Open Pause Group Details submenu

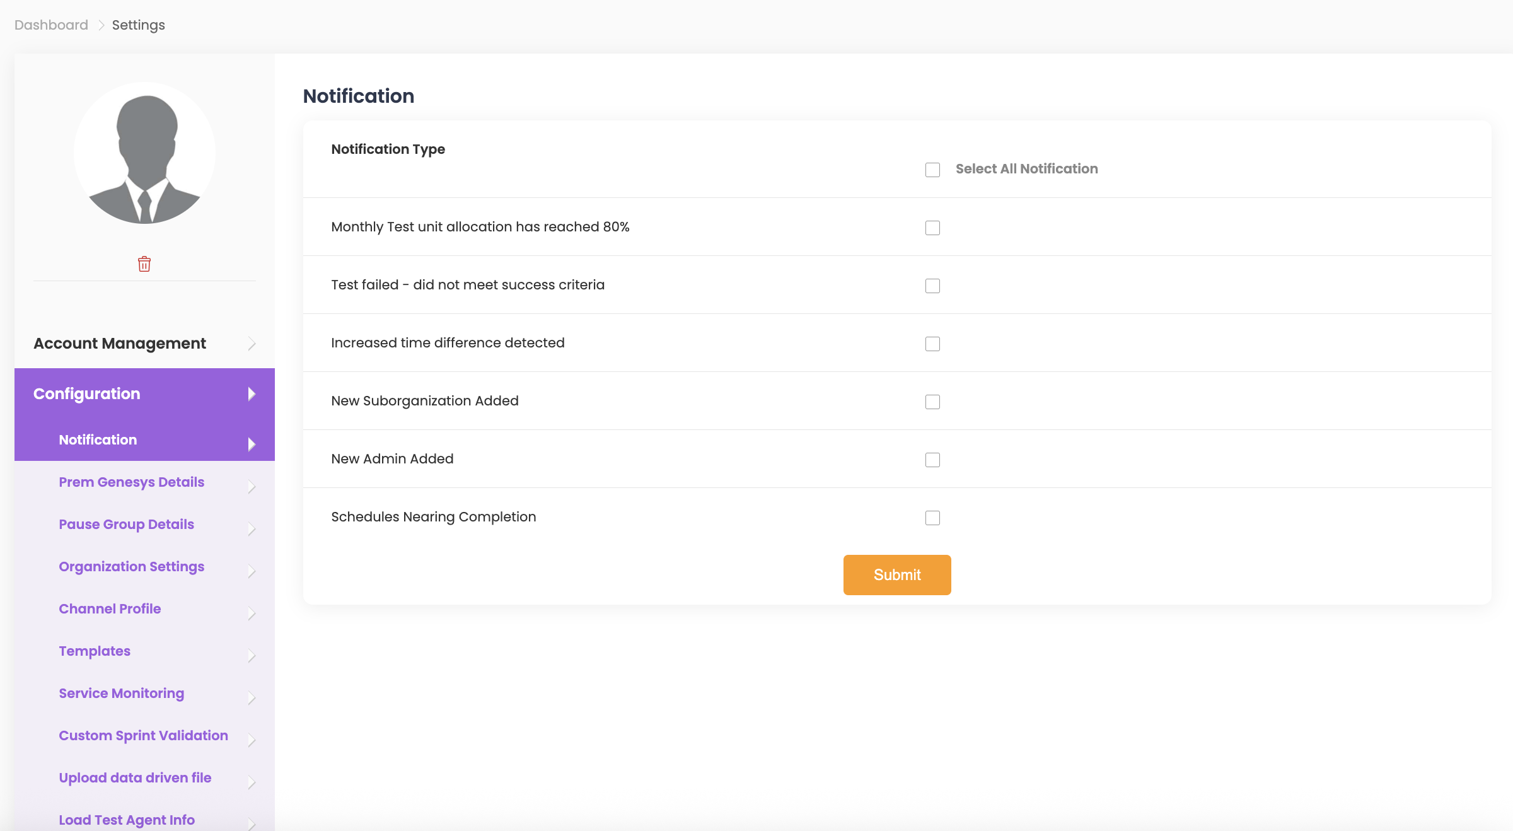[x=126, y=525]
